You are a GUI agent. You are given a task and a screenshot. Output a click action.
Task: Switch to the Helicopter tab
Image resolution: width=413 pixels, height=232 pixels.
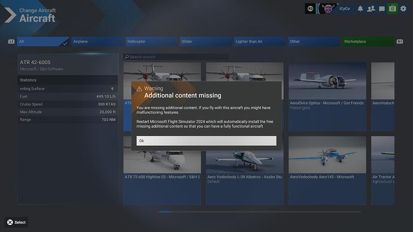click(151, 42)
